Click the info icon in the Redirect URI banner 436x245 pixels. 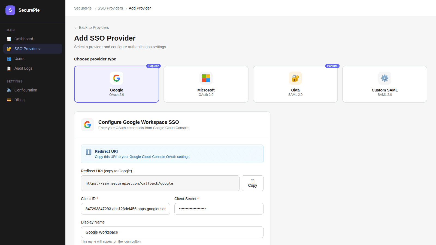tap(88, 152)
